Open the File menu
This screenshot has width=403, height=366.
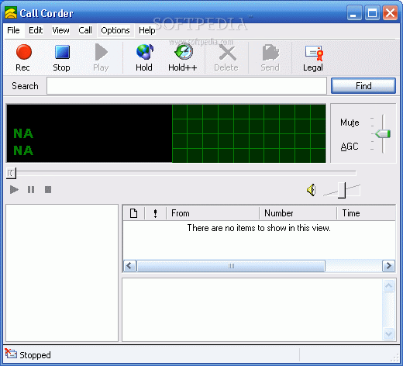13,30
